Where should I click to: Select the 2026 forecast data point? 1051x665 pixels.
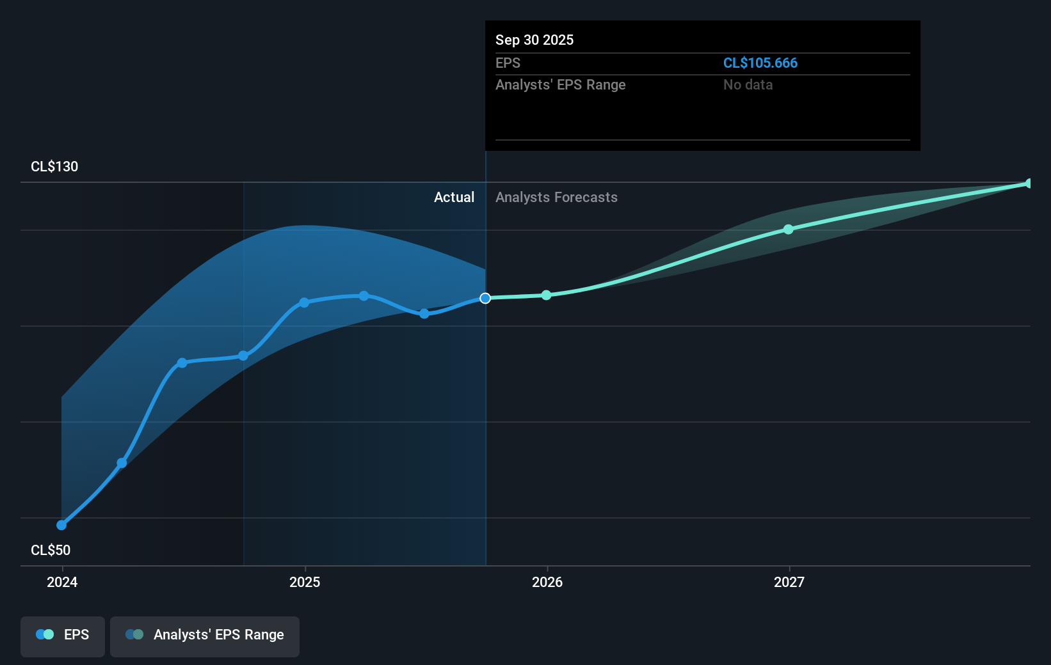pos(546,295)
